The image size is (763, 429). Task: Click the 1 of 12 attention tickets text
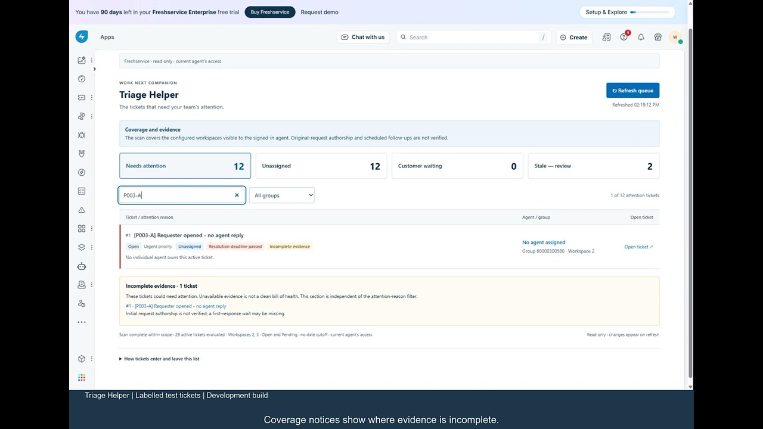coord(635,195)
